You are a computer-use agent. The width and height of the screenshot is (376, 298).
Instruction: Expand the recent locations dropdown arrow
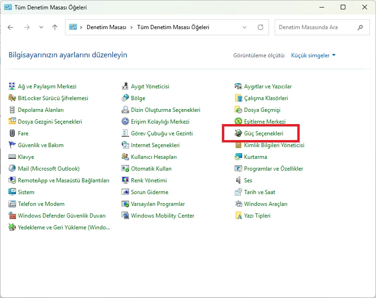[41, 27]
